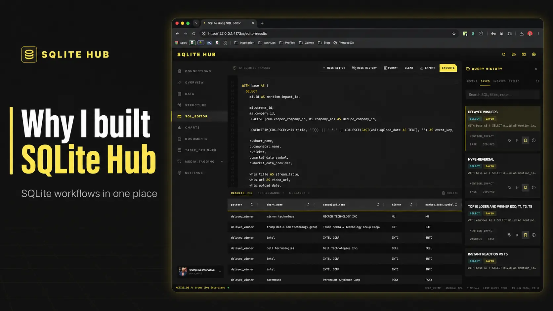
Task: Sort by the market_data_symbol column
Action: [x=456, y=205]
